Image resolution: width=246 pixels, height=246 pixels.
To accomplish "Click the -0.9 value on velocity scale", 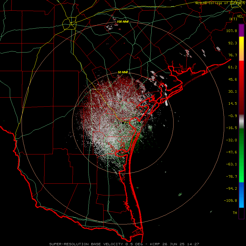I will coord(233,116).
